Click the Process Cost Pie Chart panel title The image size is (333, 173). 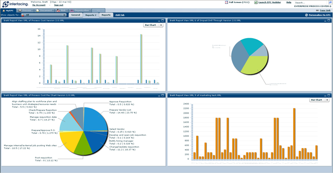coord(39,96)
